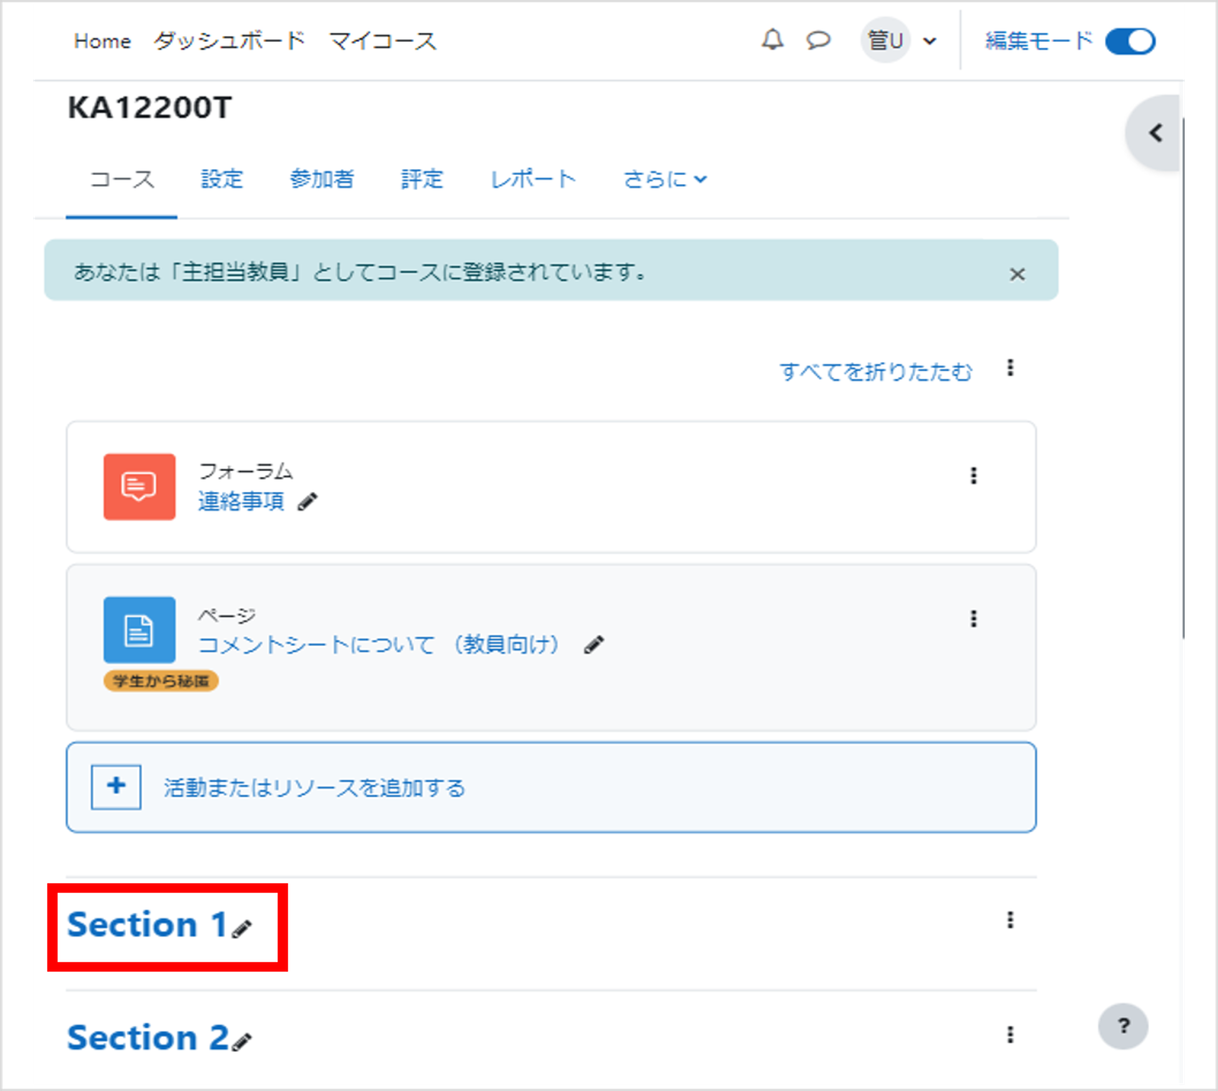This screenshot has width=1218, height=1091.
Task: Open ダッシュボード in the top navigation
Action: pyautogui.click(x=229, y=41)
